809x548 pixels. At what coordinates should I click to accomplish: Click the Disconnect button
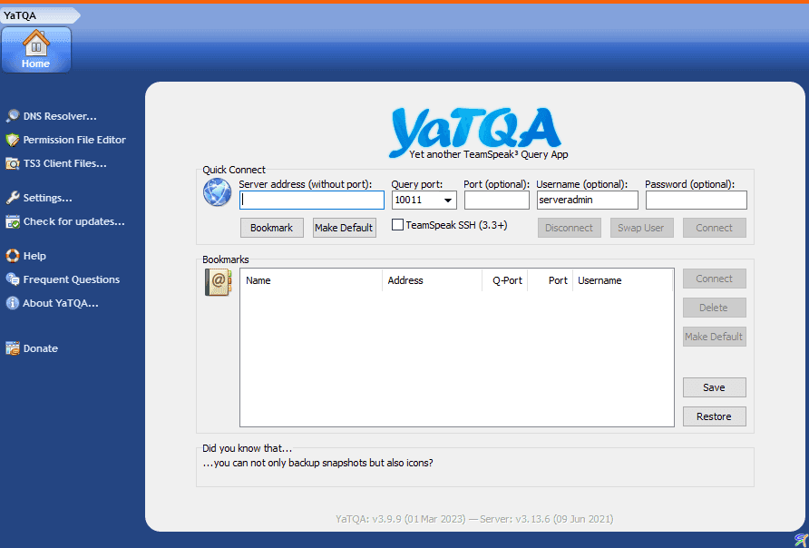[x=569, y=228]
